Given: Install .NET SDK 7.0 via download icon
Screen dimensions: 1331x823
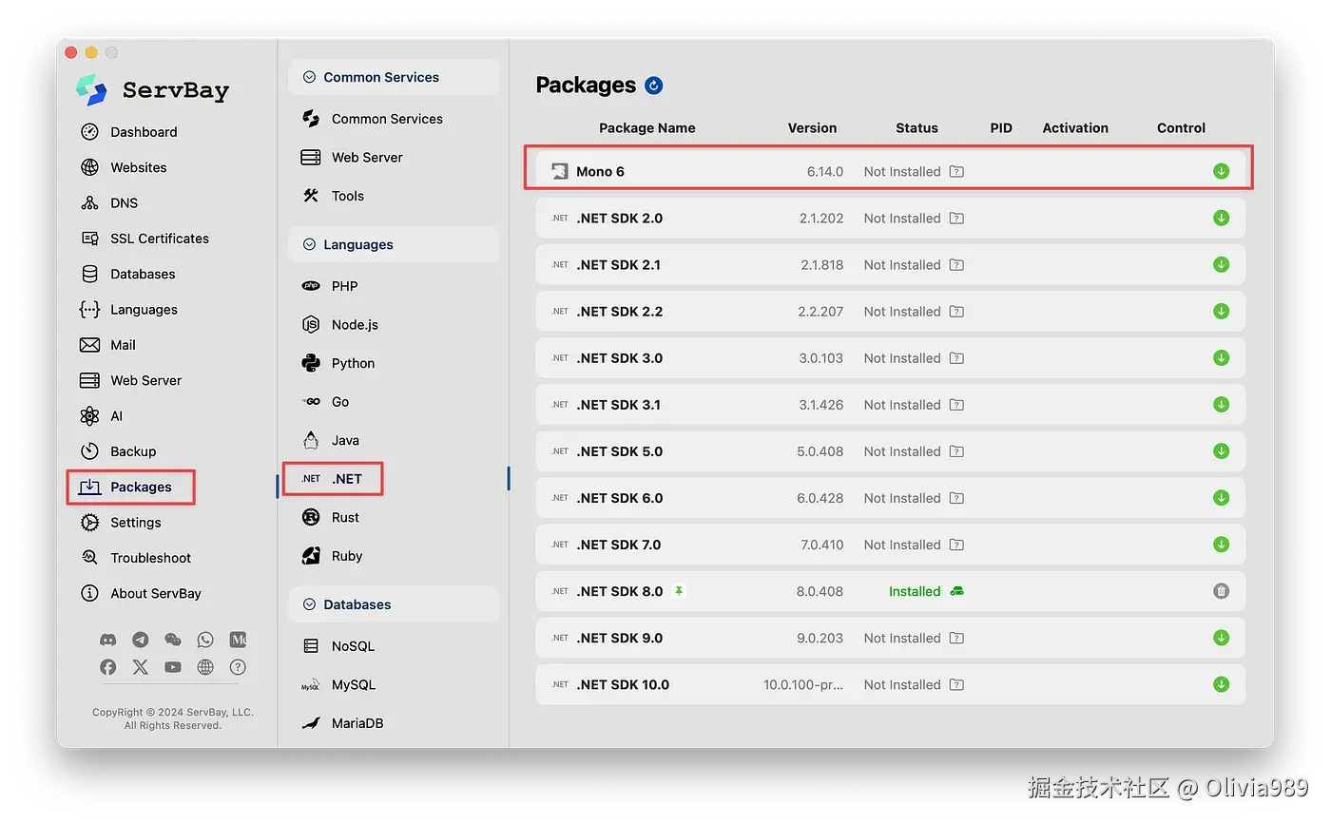Looking at the screenshot, I should click(x=1221, y=545).
